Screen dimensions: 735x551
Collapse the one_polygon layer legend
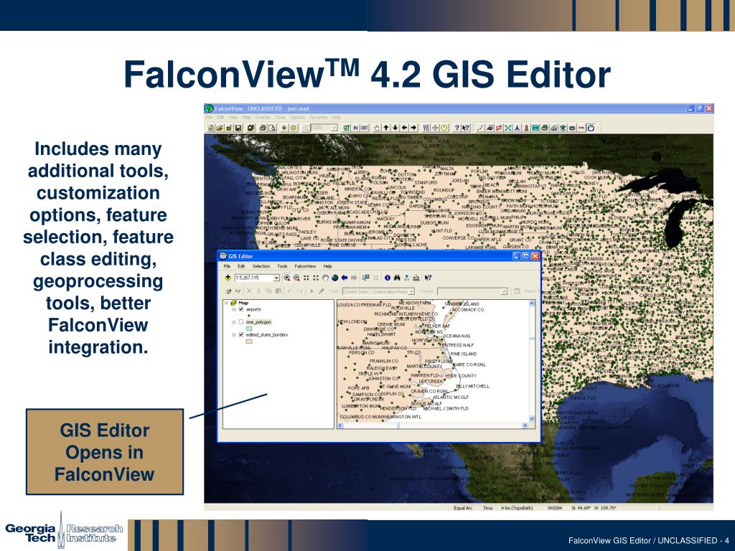(x=234, y=322)
